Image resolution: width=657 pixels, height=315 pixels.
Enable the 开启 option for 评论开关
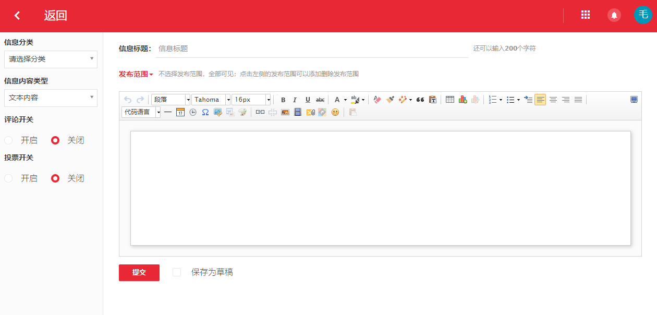[8, 140]
